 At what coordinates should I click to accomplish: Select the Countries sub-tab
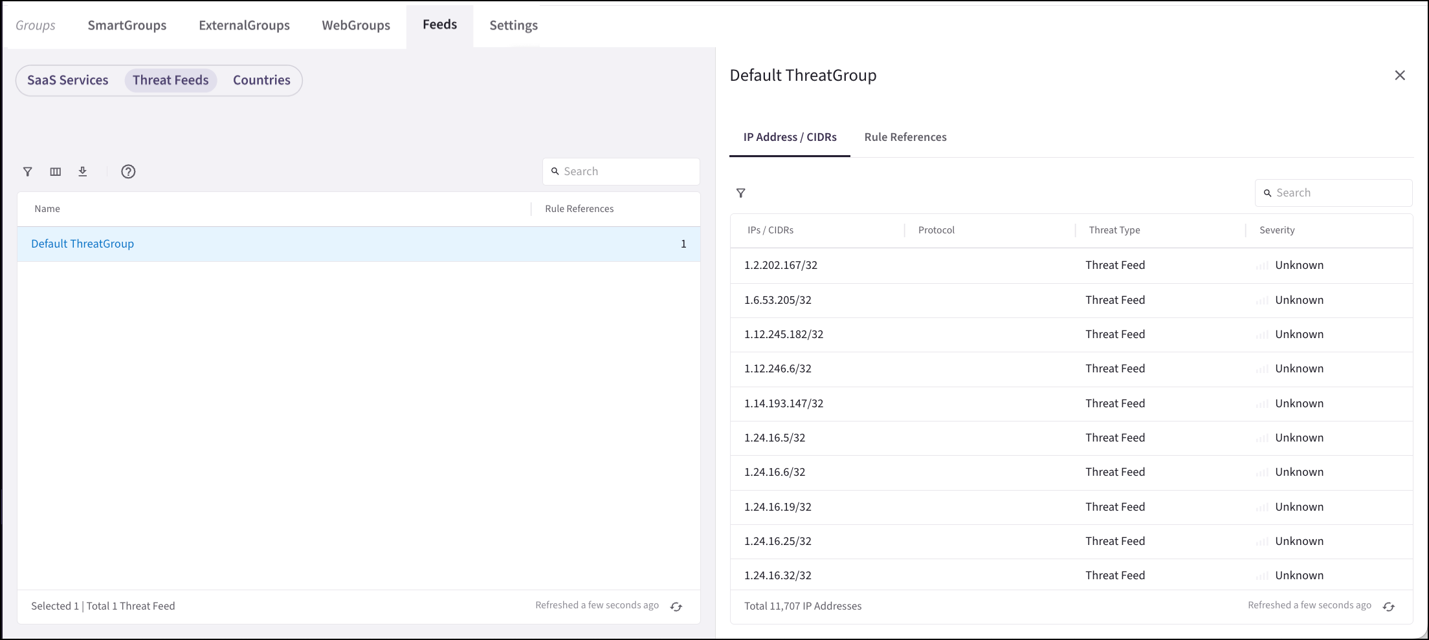pyautogui.click(x=261, y=80)
